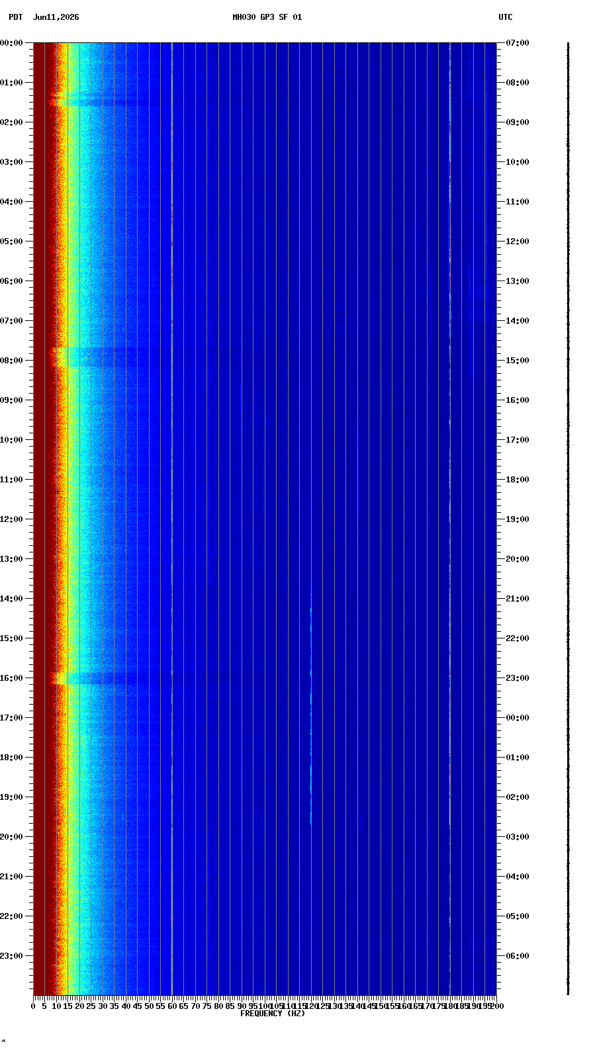Click the 01:00 label on the PDT axis
Screen dimensions: 597x1048
[11, 83]
